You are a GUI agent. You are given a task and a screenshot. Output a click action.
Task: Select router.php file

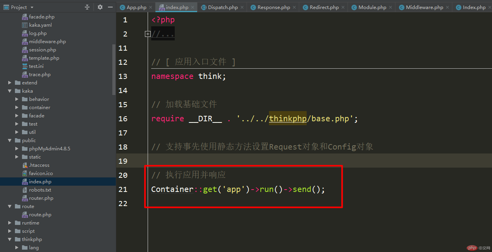pos(41,198)
